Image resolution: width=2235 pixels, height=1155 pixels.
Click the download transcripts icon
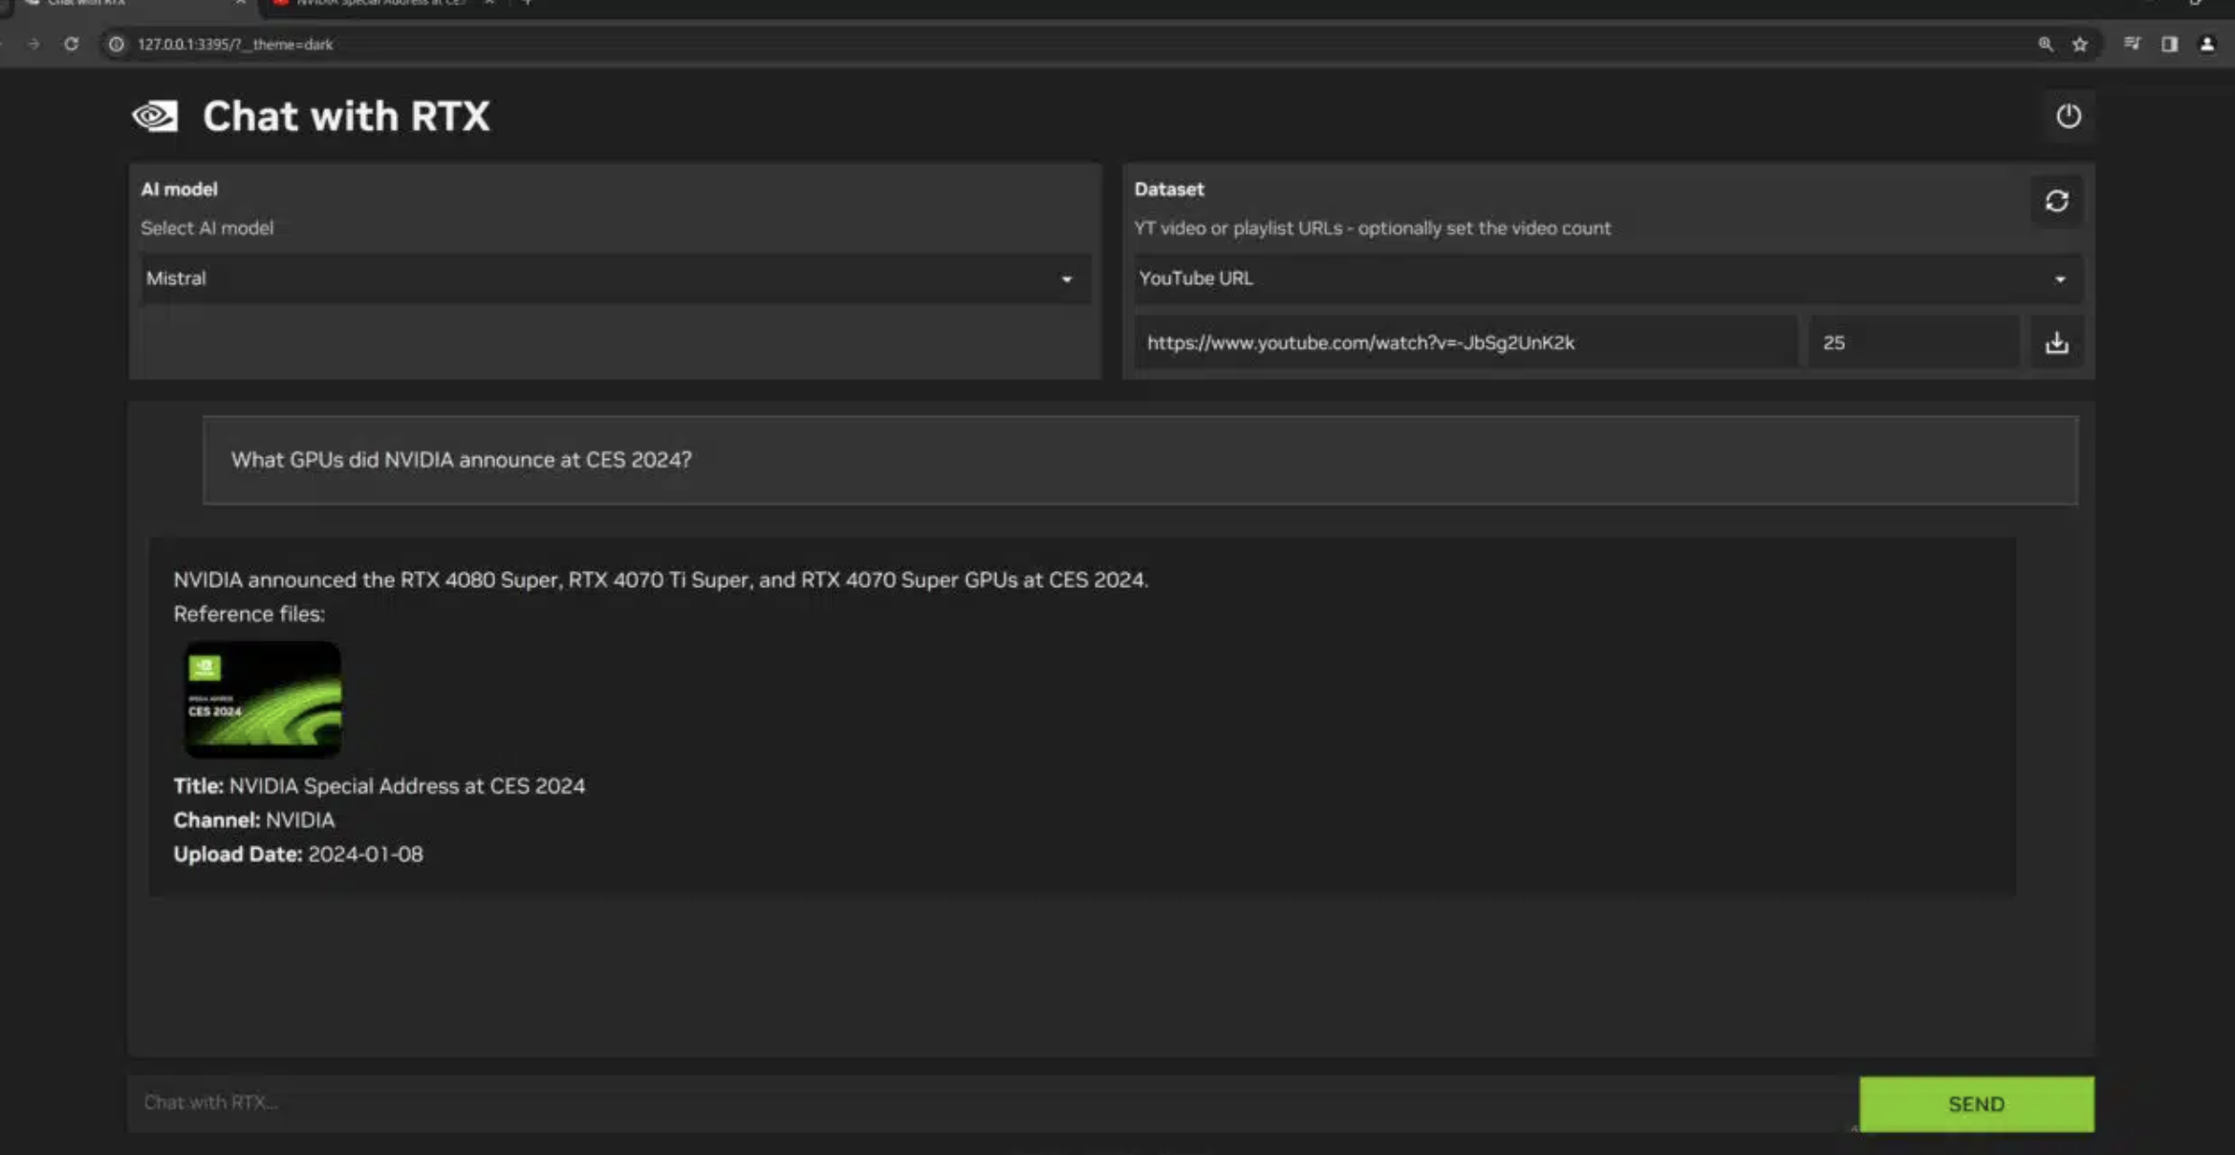click(2056, 342)
